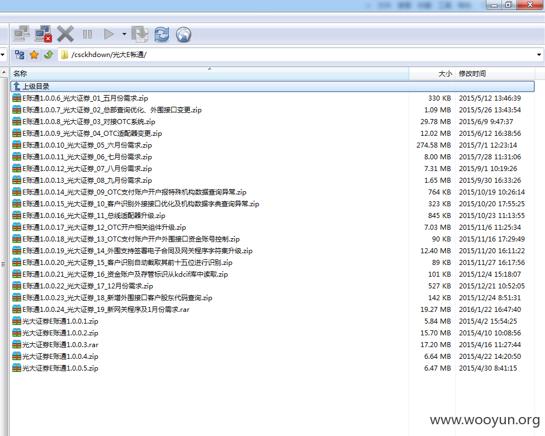Select file 光大证券E账通1.0.0.4.zip
Screen dimensions: 545x436
55,357
